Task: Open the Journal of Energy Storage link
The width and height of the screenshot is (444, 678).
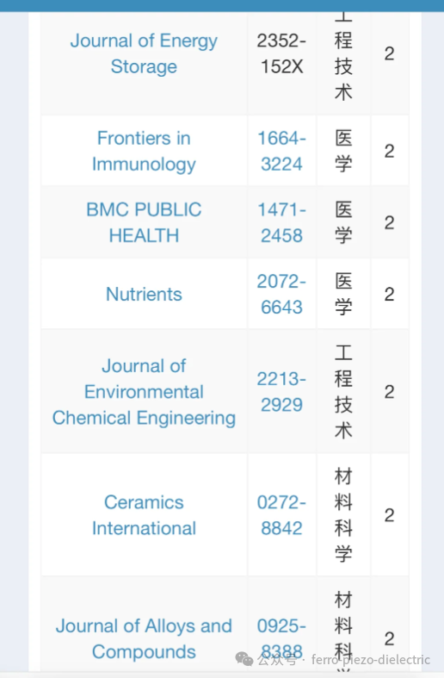Action: [144, 53]
